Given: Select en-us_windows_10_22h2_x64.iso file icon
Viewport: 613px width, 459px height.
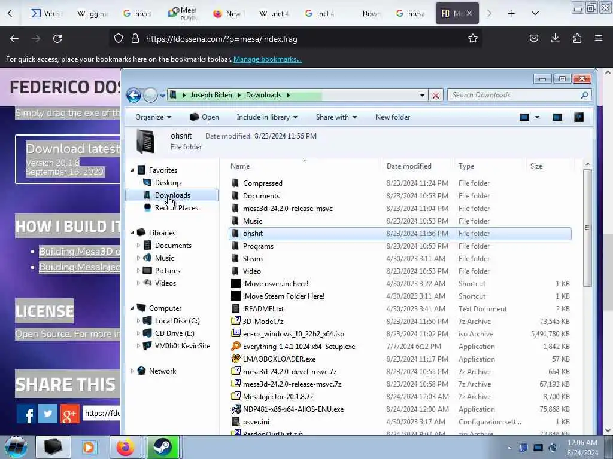Looking at the screenshot, I should click(236, 333).
